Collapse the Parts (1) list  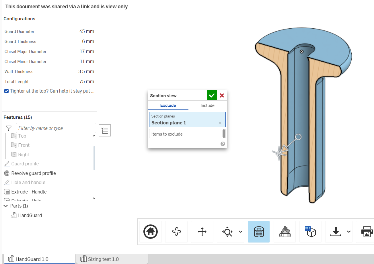tap(6, 206)
